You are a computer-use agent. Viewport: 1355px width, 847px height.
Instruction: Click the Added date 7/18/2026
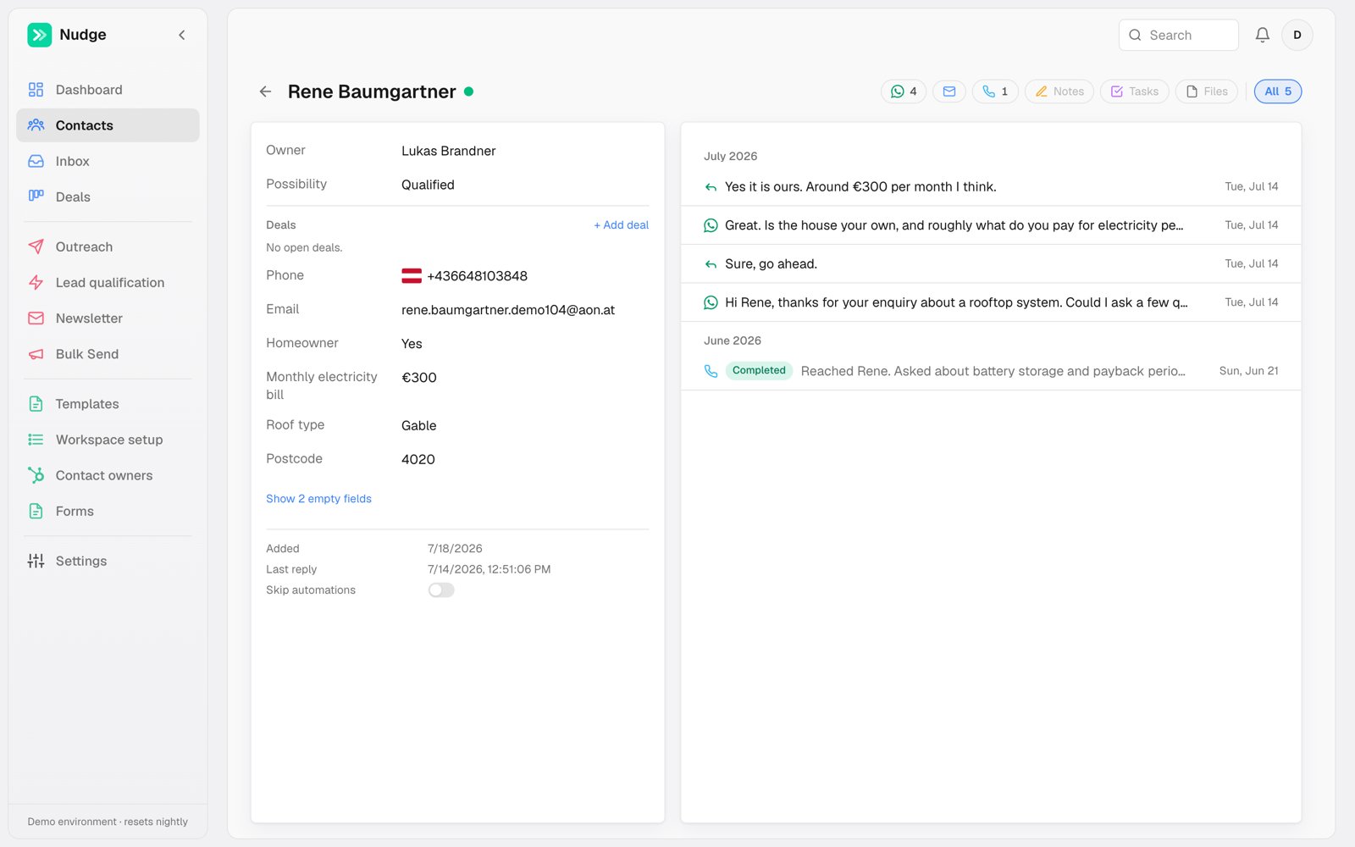(455, 549)
